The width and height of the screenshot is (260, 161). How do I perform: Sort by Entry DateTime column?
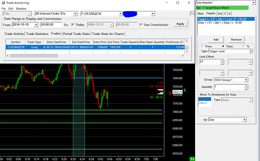tap(57, 42)
